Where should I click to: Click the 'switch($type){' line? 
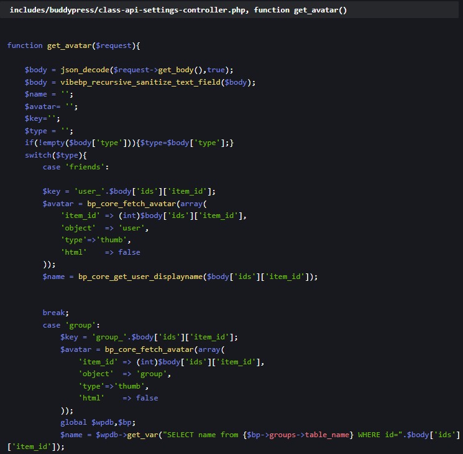point(55,155)
